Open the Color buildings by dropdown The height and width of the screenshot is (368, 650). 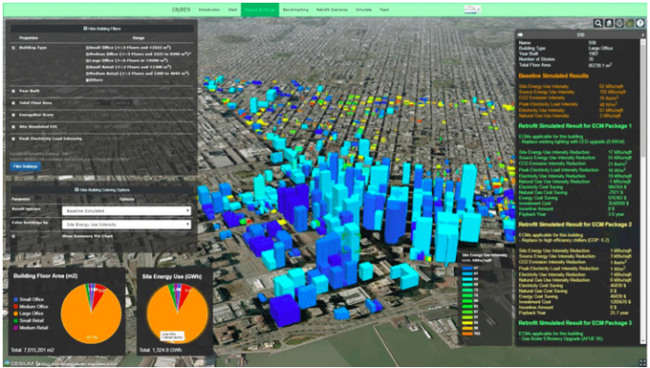point(126,224)
